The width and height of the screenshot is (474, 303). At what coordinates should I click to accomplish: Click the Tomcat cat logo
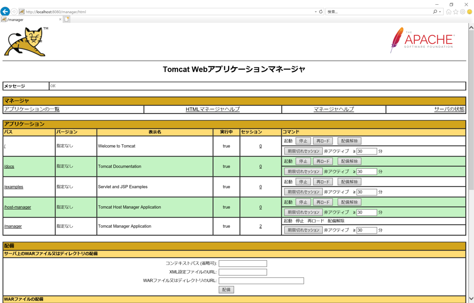coord(25,41)
